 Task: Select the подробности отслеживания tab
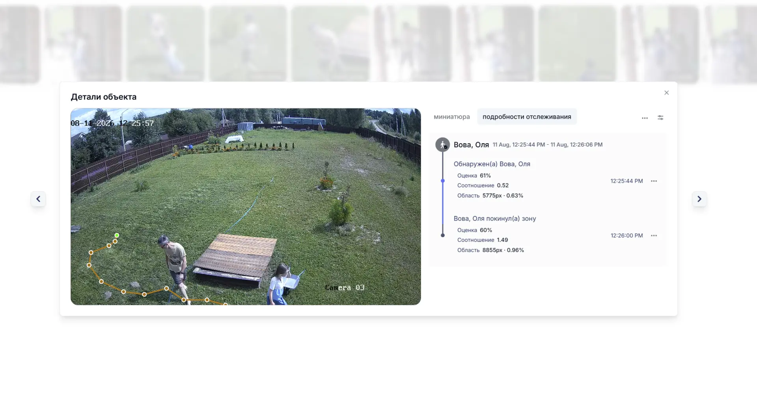(x=527, y=117)
